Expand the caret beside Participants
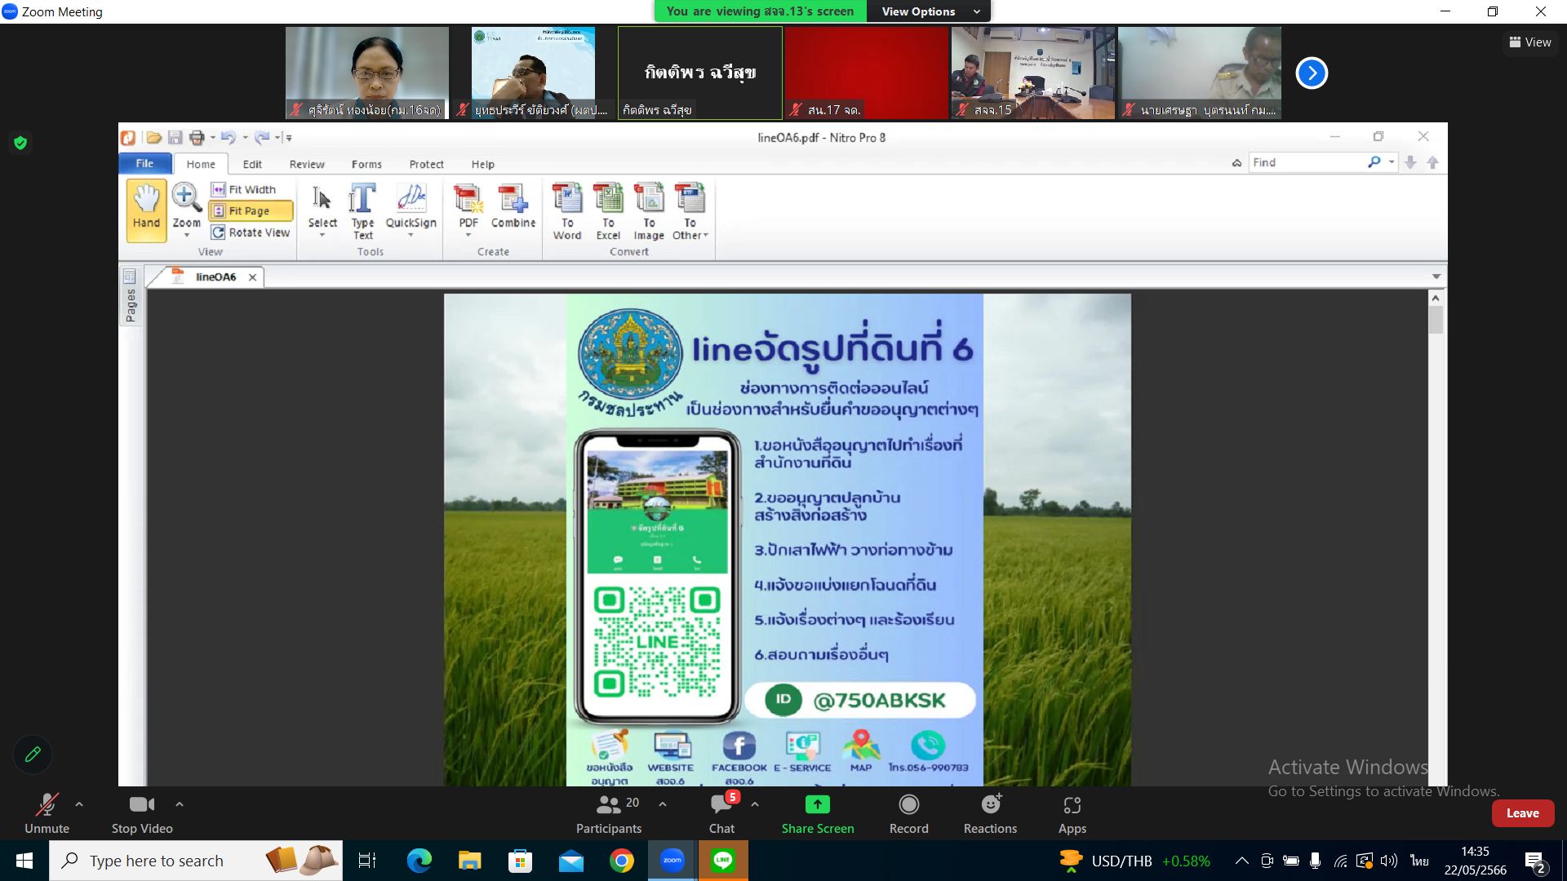Viewport: 1567px width, 881px height. pos(663,804)
